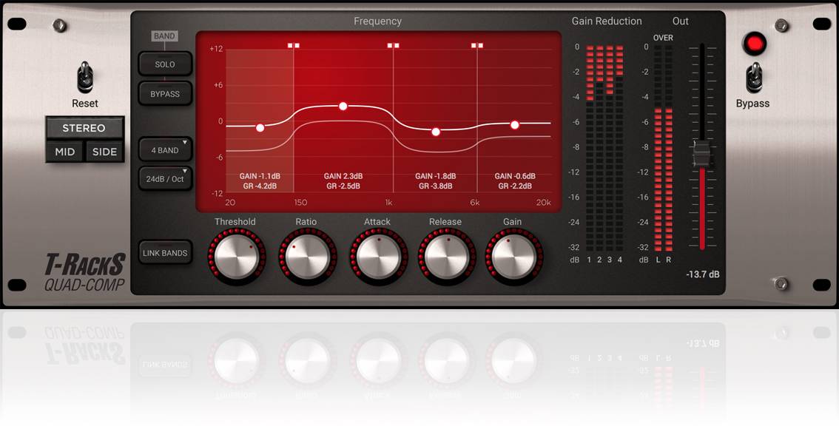Click the Release knob

tap(445, 257)
